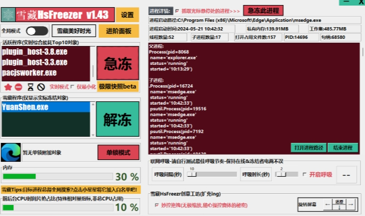Minimize the HsFreezer window
This screenshot has height=216, width=365.
pos(346,2)
